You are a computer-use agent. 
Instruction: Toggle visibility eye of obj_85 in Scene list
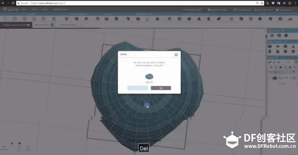point(287,78)
